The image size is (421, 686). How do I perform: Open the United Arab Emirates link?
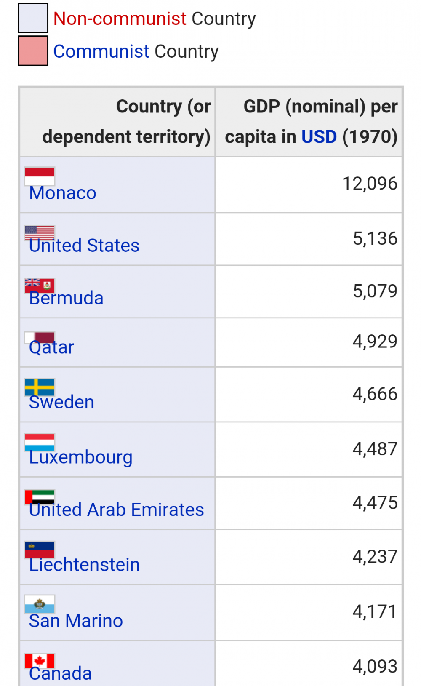tap(117, 510)
